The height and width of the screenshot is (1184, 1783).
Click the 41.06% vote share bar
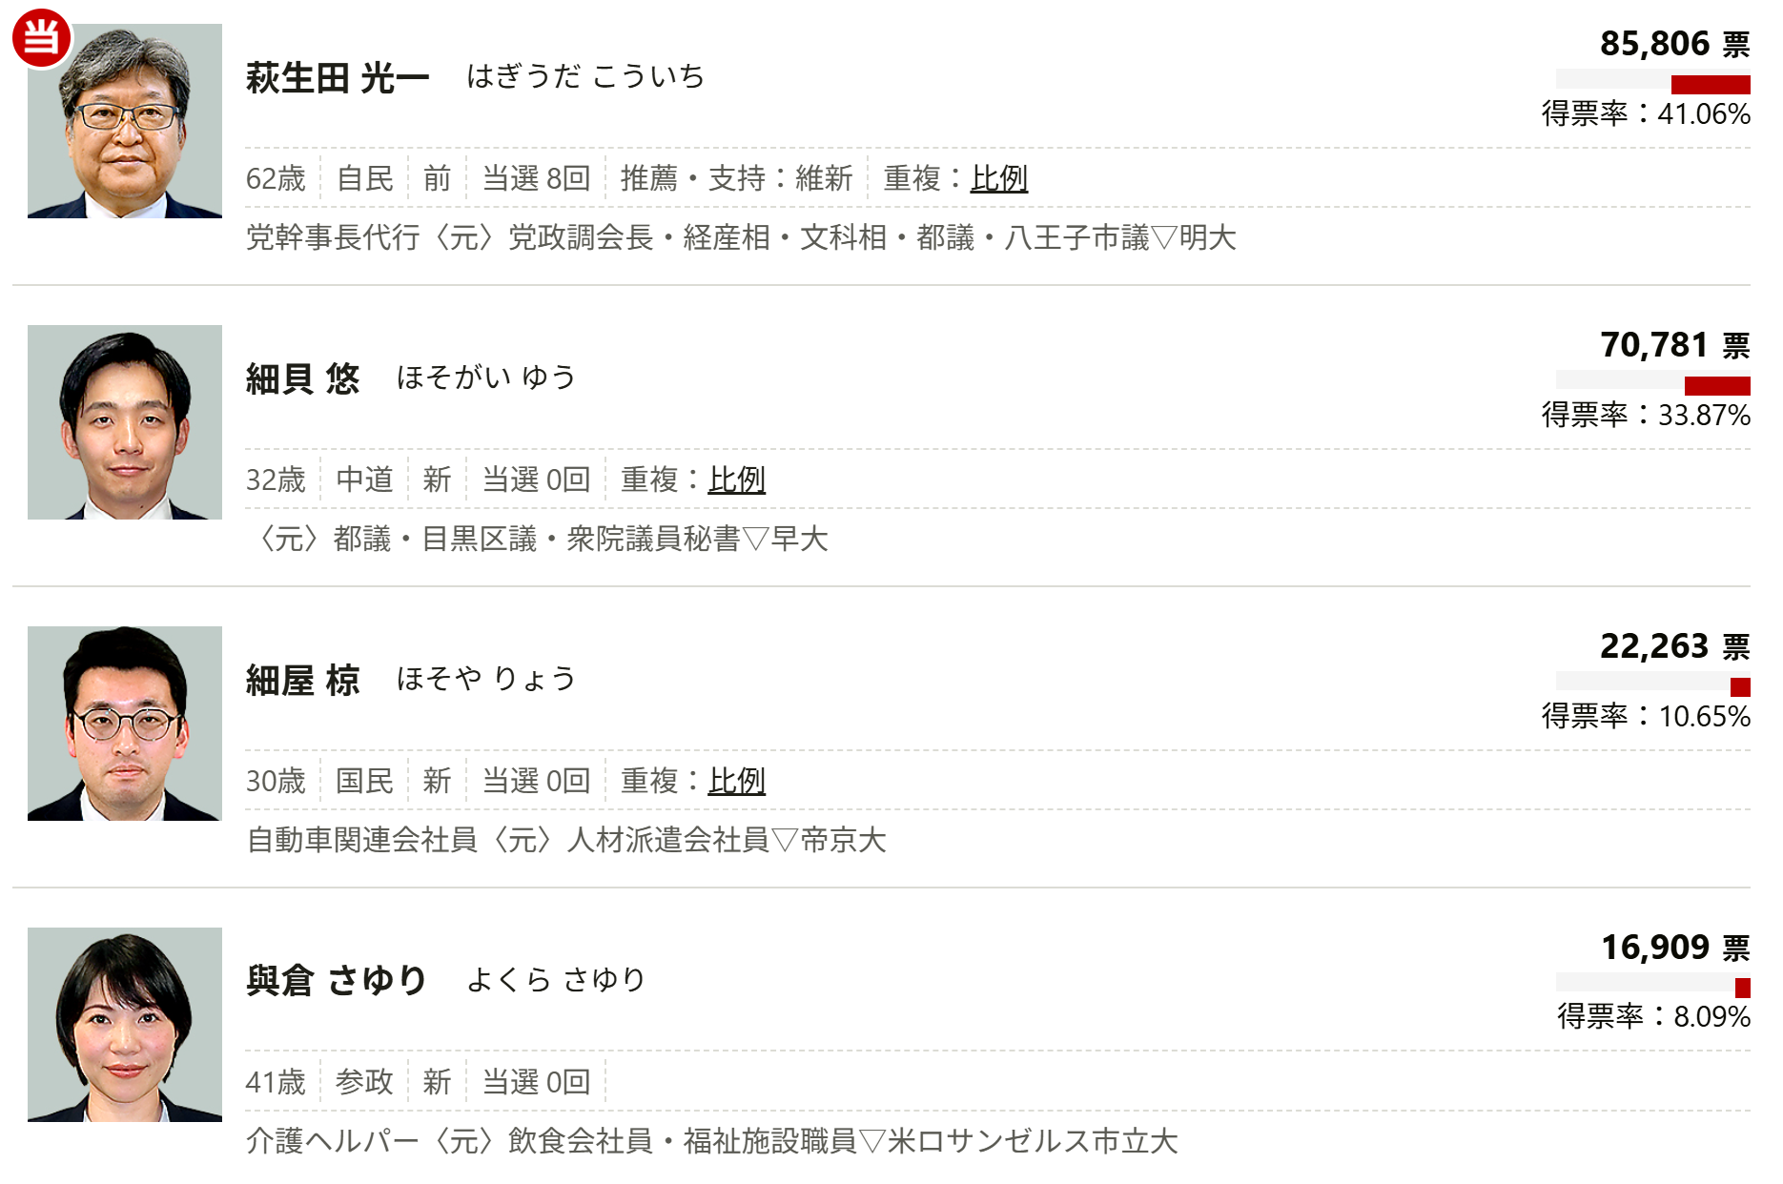click(x=1653, y=84)
